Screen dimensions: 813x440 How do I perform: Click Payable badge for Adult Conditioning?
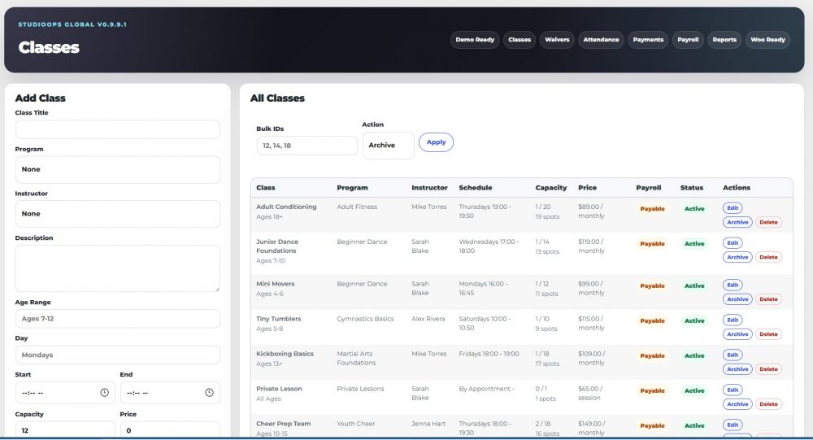click(x=652, y=208)
